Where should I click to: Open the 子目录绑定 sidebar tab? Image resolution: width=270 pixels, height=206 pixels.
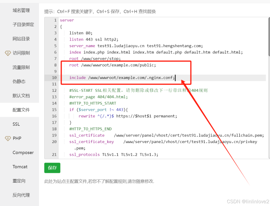tap(23, 25)
